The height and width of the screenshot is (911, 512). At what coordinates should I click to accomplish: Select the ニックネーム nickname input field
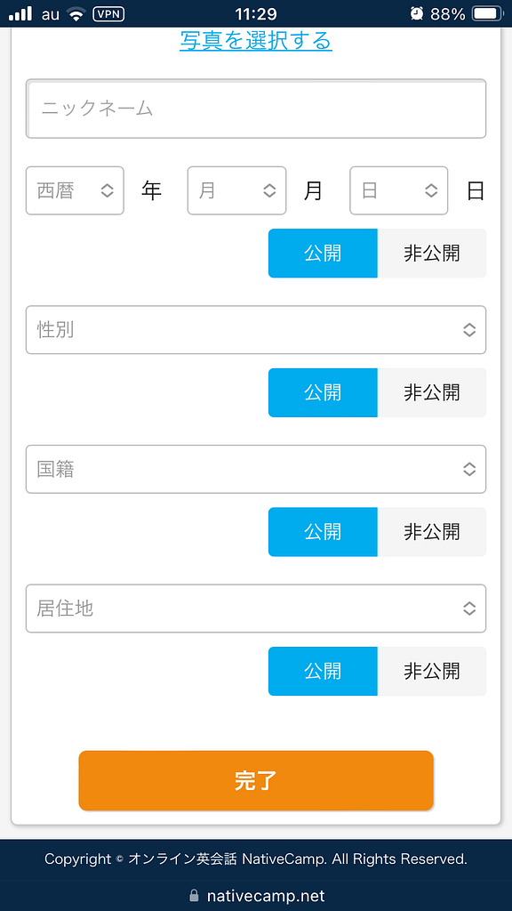click(256, 109)
